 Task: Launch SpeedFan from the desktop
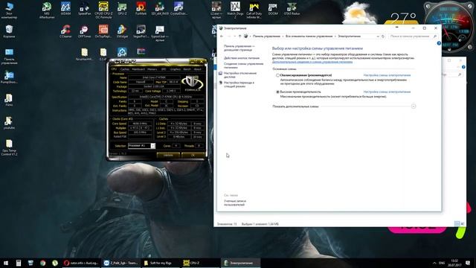[x=84, y=8]
